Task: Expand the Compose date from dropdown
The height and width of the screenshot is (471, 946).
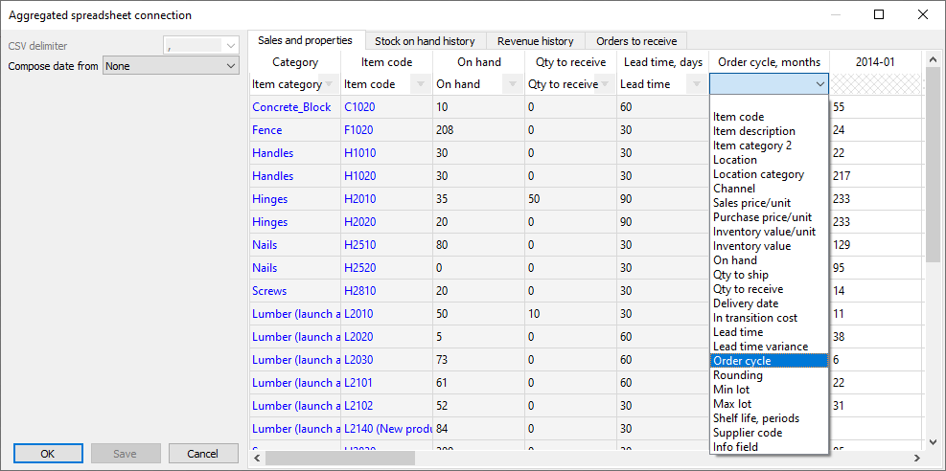Action: pos(229,66)
